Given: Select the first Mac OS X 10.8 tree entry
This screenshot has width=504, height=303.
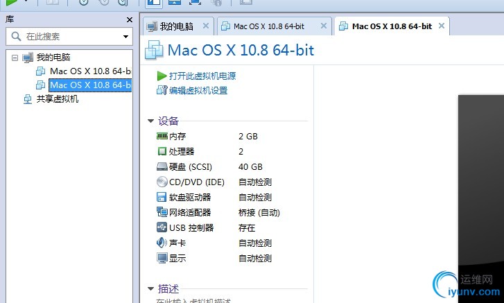Looking at the screenshot, I should (90, 71).
